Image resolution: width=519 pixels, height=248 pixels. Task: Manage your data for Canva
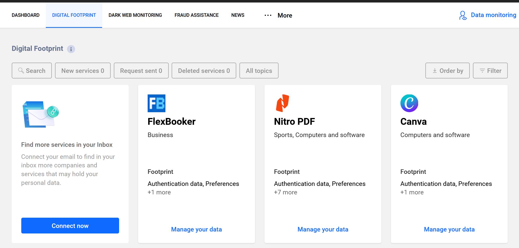coord(449,229)
